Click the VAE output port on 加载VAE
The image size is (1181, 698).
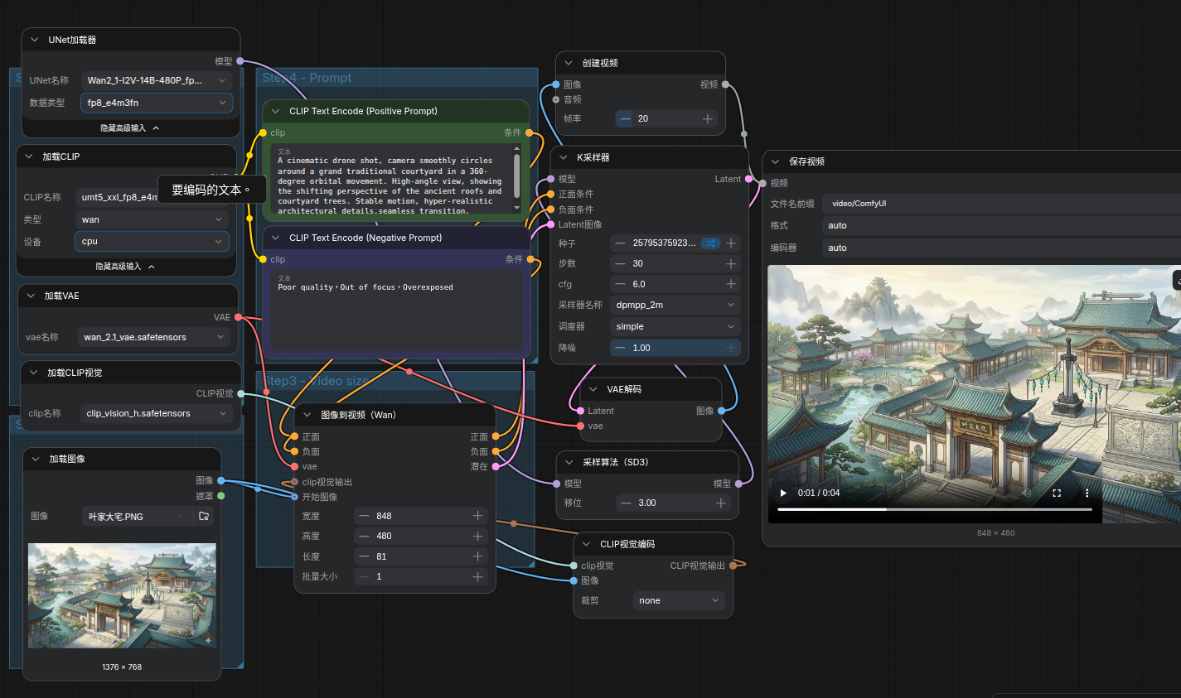239,317
